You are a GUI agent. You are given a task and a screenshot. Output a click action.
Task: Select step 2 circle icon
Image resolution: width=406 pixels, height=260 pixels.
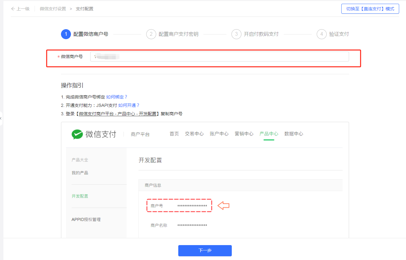[151, 34]
